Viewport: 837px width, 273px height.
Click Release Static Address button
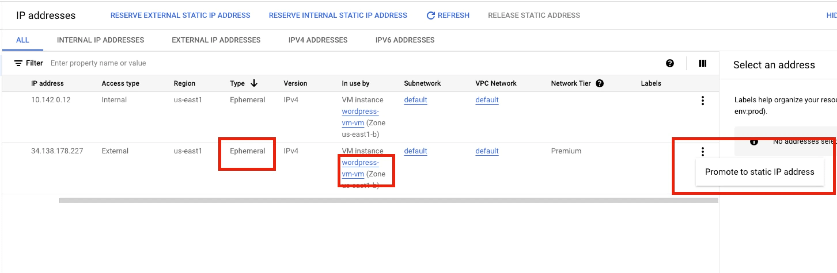(x=533, y=15)
